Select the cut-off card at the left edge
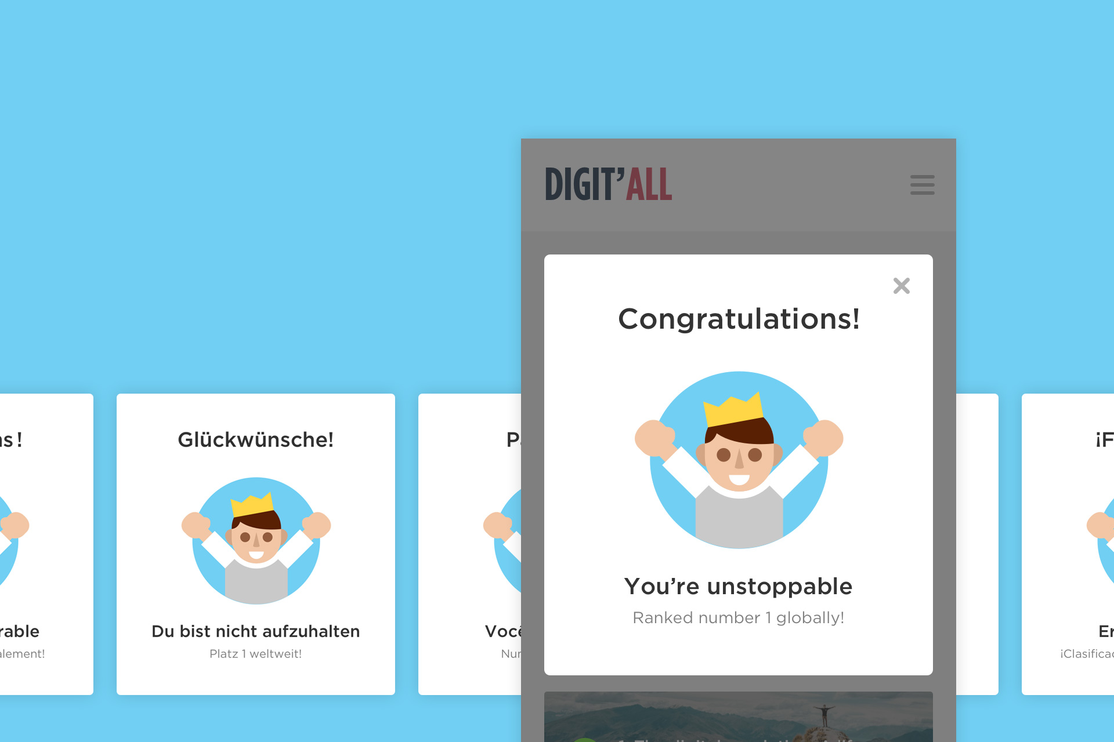This screenshot has width=1114, height=742. [x=46, y=544]
